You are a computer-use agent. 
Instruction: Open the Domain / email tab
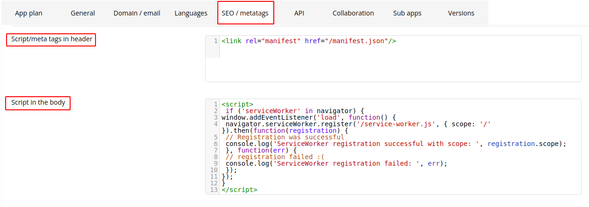pos(137,13)
